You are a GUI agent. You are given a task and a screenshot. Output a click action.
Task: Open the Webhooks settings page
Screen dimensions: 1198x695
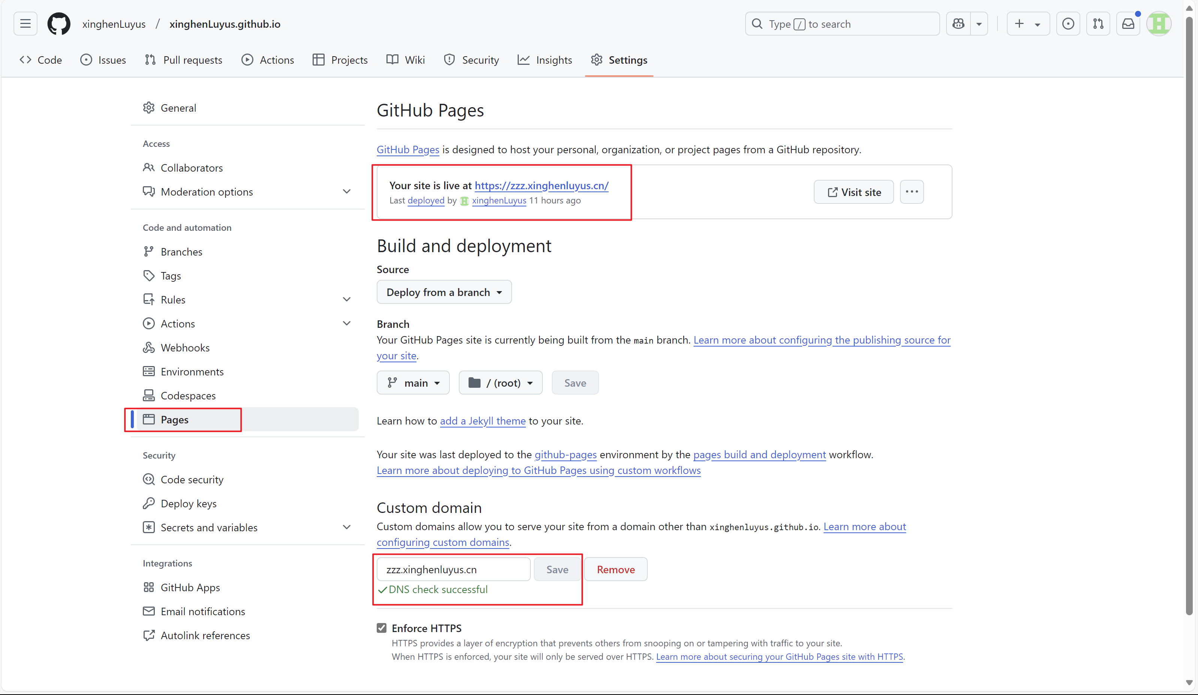(x=185, y=348)
